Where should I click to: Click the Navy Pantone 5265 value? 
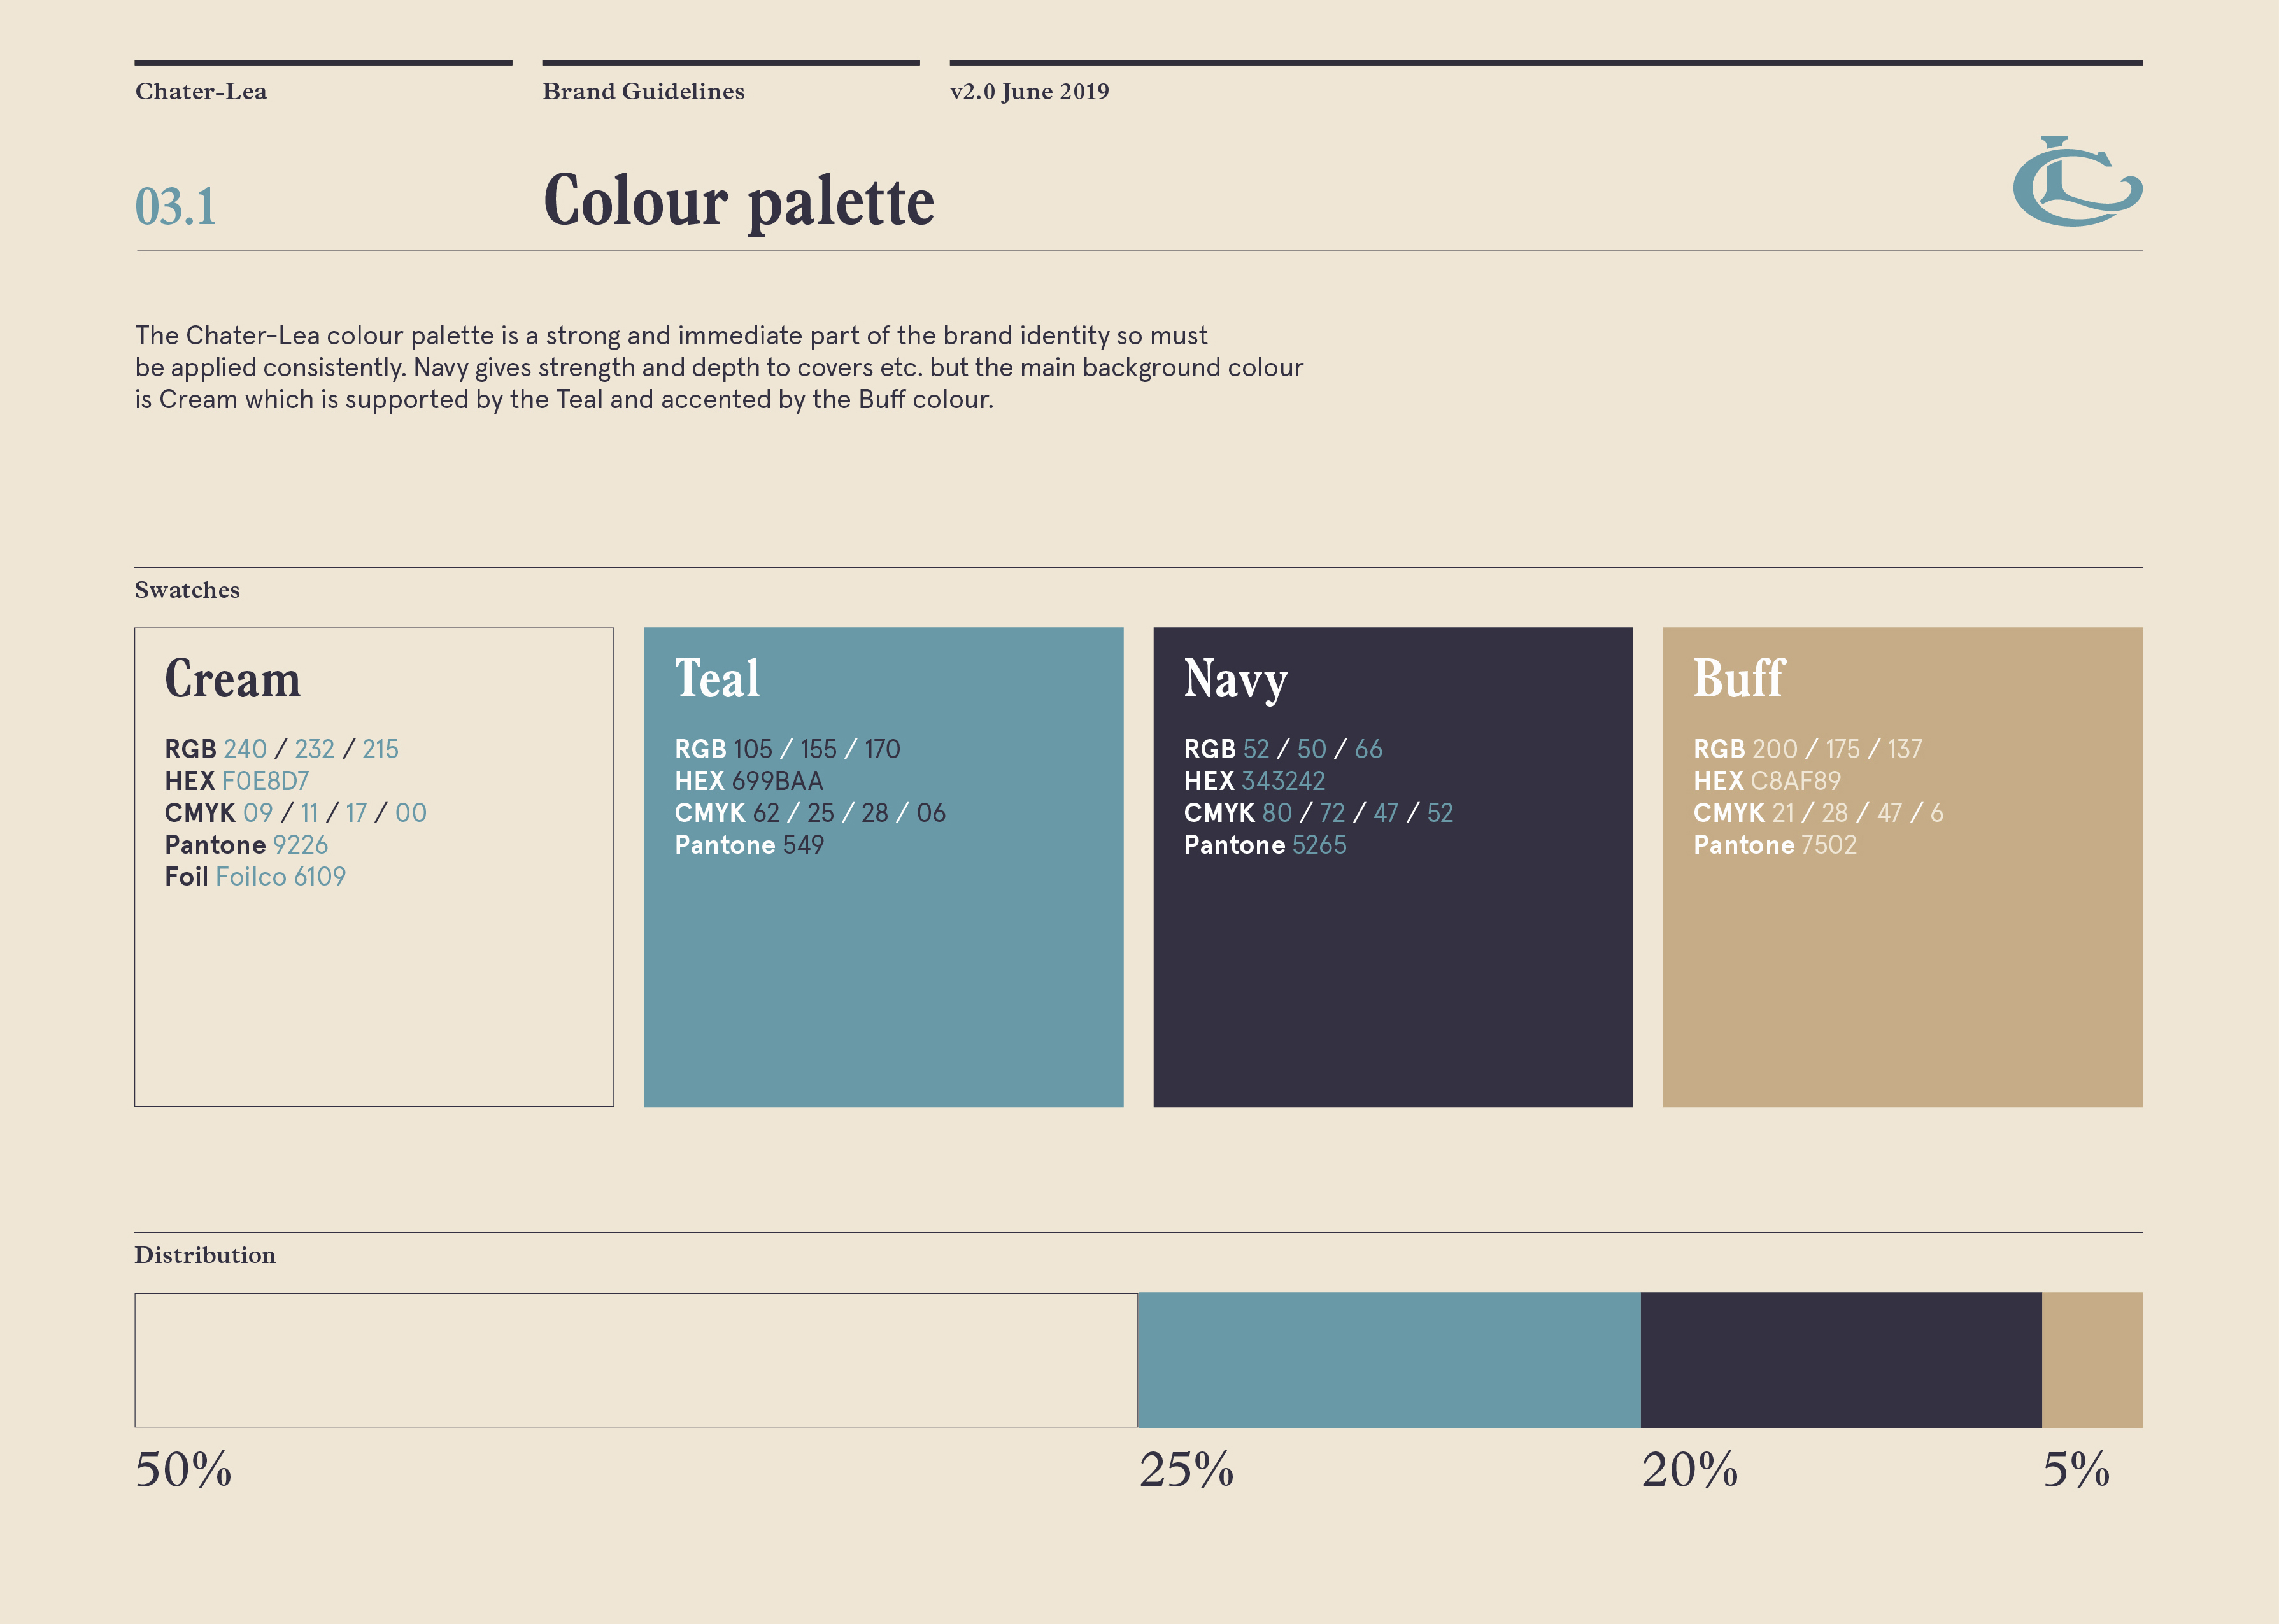(x=1318, y=845)
